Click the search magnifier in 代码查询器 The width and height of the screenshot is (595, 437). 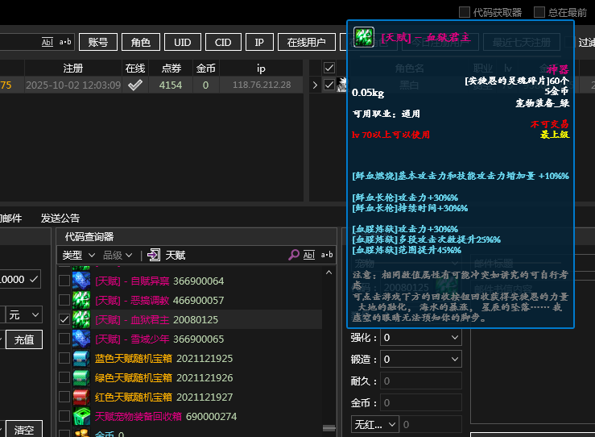pos(293,255)
